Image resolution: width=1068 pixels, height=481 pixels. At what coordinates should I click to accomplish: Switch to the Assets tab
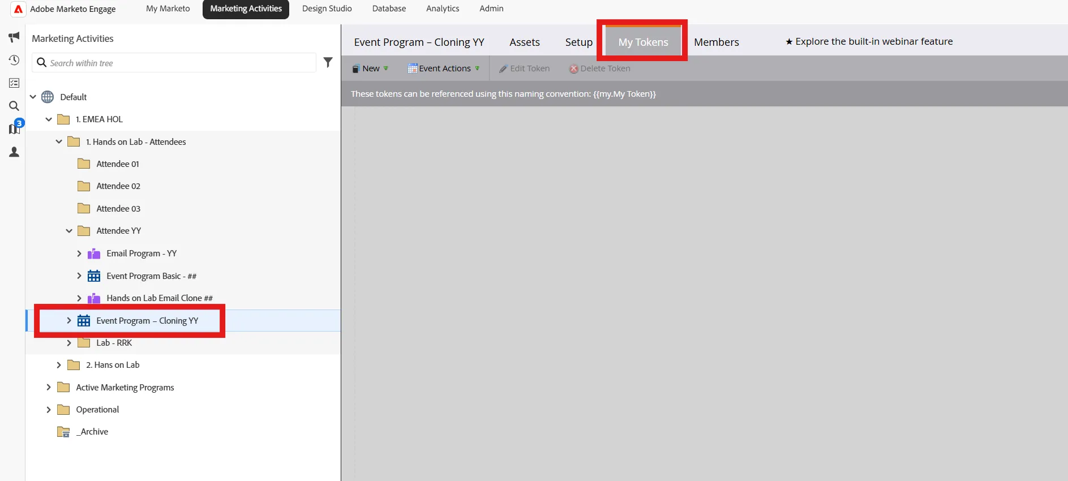click(x=525, y=42)
